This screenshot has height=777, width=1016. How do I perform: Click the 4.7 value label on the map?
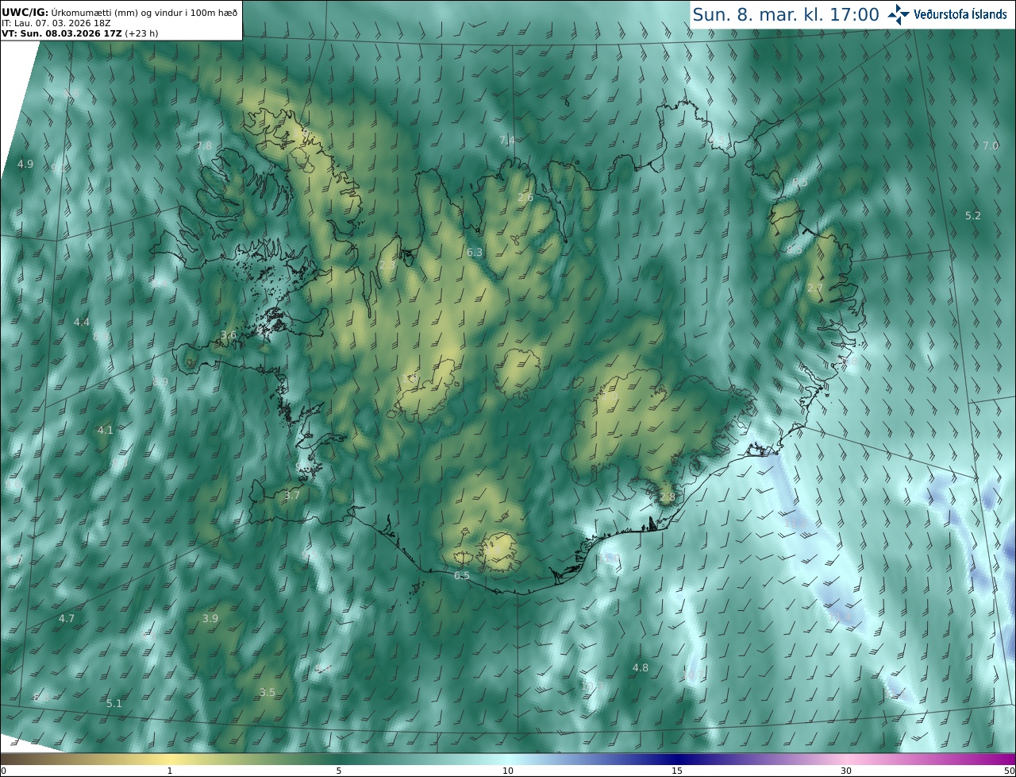(x=67, y=618)
